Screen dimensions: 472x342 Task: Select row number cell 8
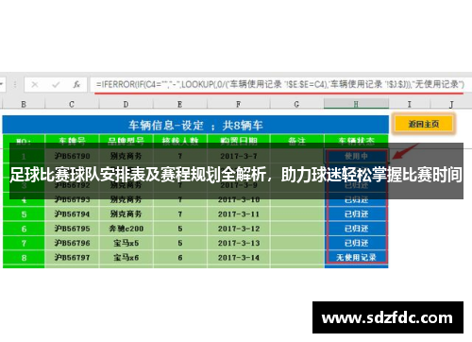pos(24,258)
